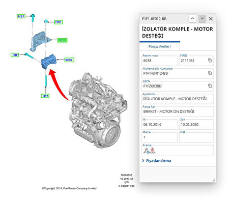Click the wrench search icon under Arama
Screen dimensions: 230x199
coord(146,150)
